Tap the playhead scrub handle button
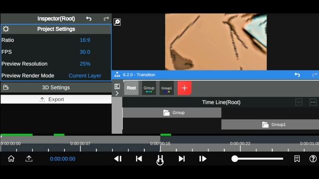The image size is (319, 179). click(x=160, y=160)
